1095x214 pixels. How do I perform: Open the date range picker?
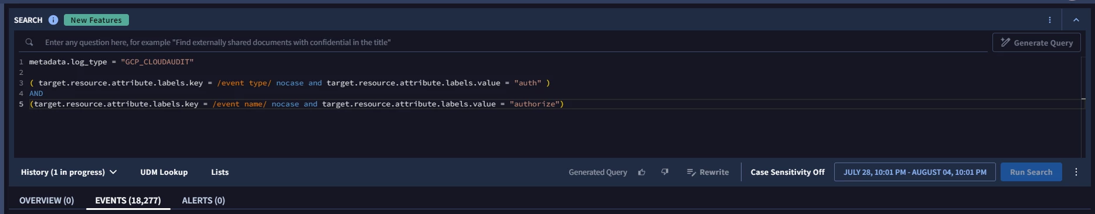point(914,172)
